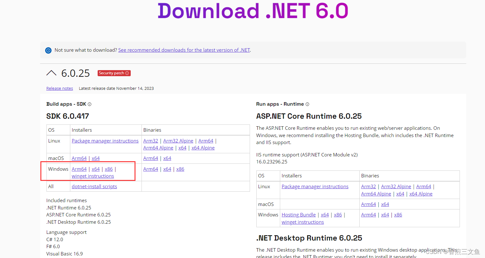The width and height of the screenshot is (485, 258).
Task: Download ASP.NET Runtime Windows x64 installer
Action: (325, 215)
